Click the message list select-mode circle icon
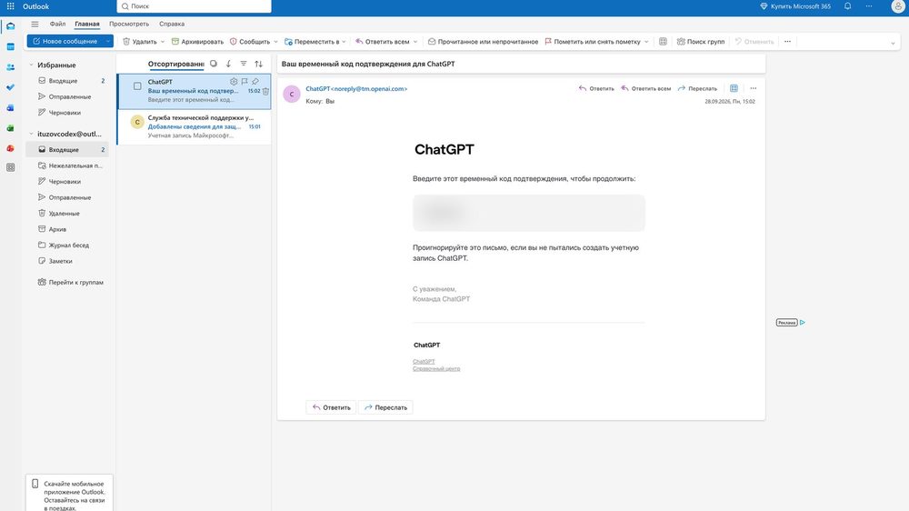This screenshot has width=909, height=511. (214, 64)
